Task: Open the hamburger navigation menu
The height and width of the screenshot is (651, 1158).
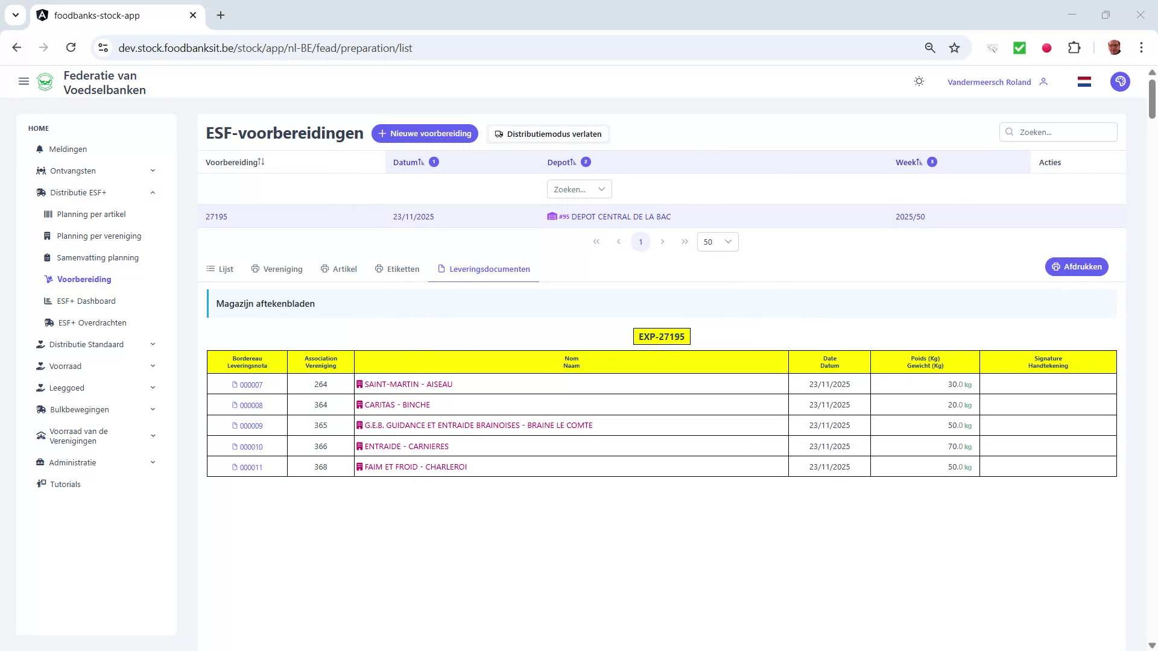Action: click(24, 81)
